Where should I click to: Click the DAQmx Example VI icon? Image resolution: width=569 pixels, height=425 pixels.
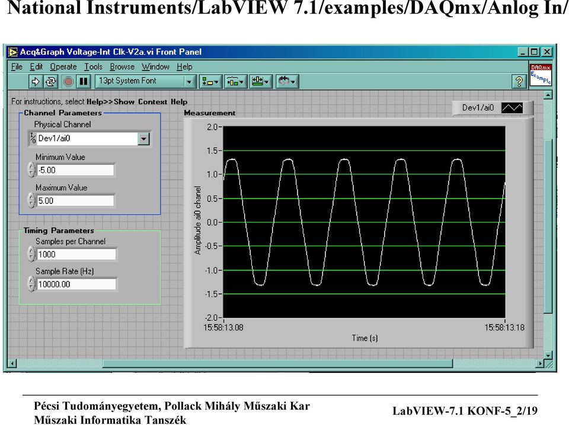pyautogui.click(x=541, y=75)
